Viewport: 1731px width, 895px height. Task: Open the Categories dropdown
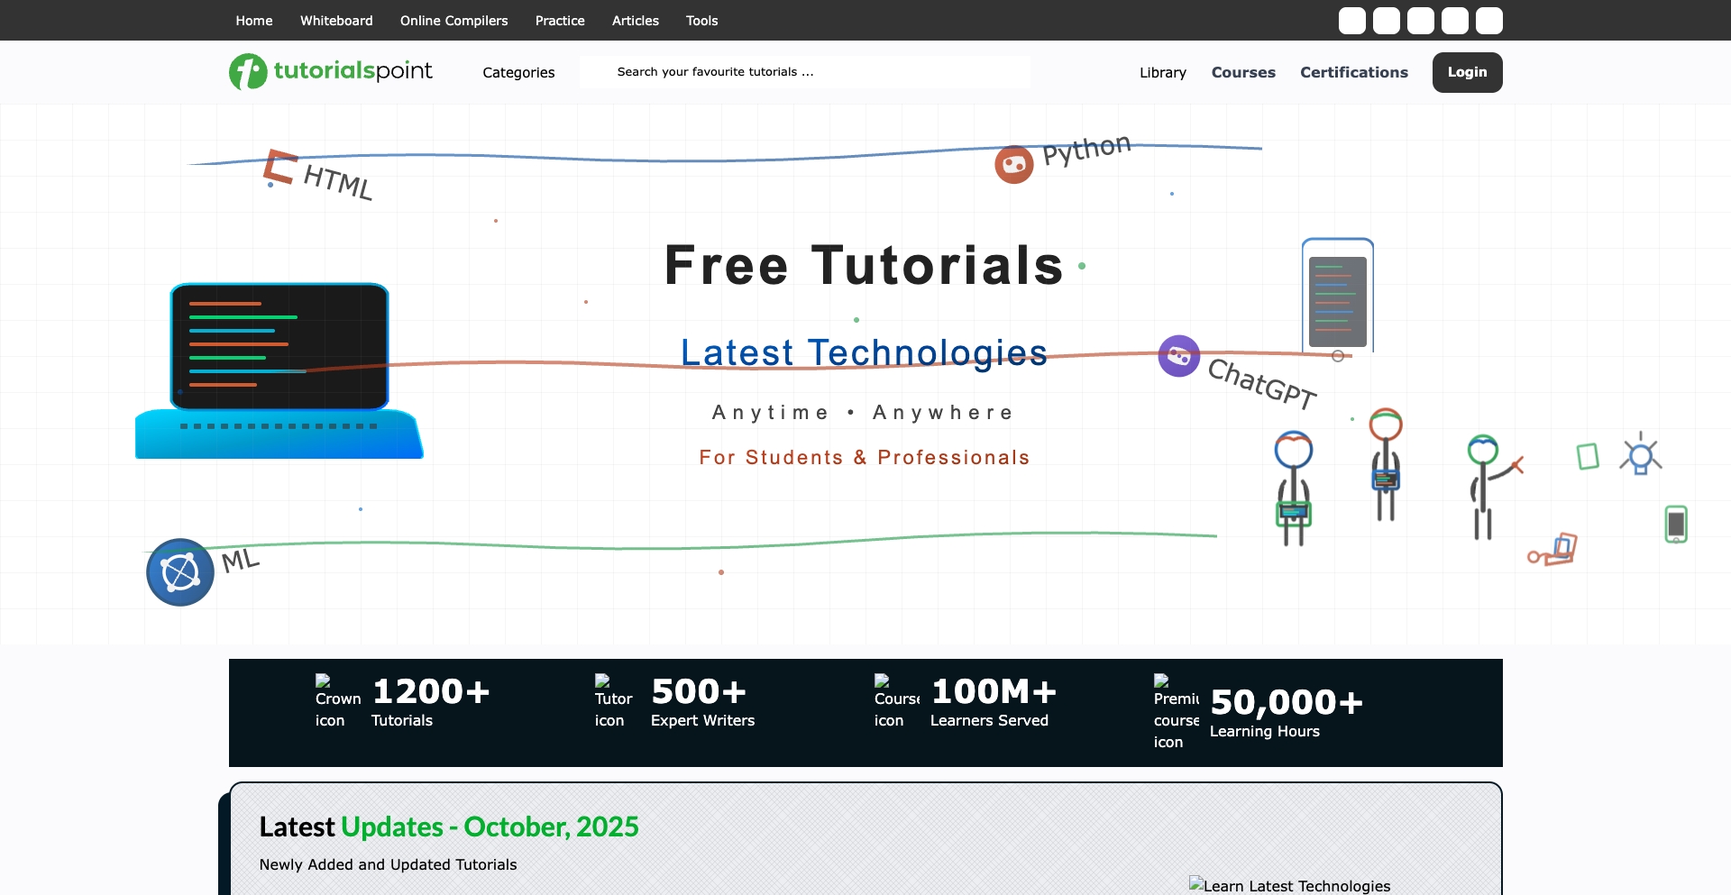(x=519, y=72)
